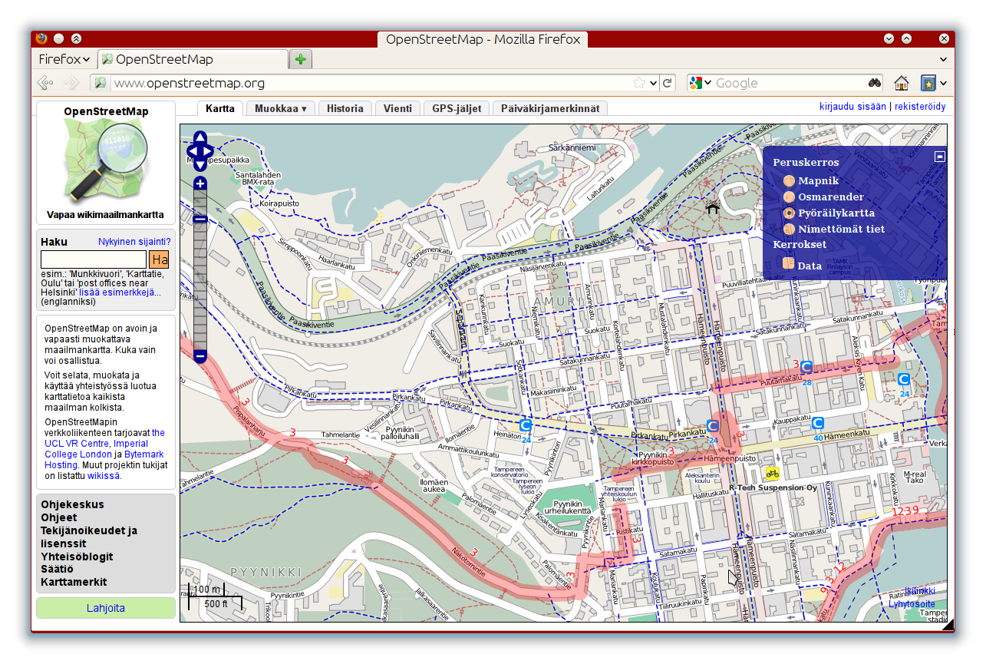Open a new tab with plus button
Viewport: 986px width, 664px height.
[x=300, y=59]
